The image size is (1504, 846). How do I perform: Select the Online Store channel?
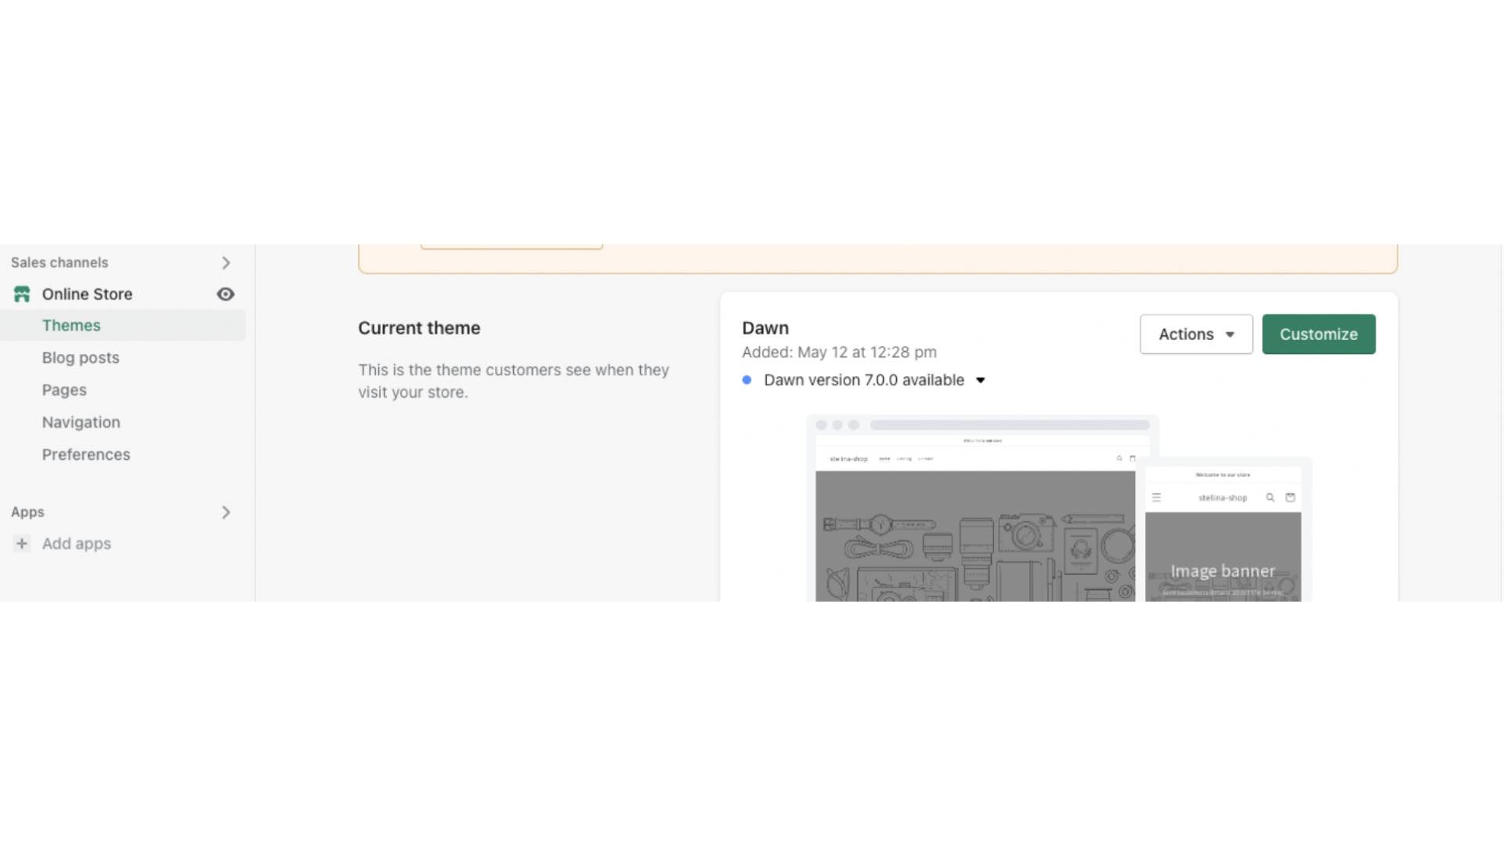pyautogui.click(x=87, y=295)
